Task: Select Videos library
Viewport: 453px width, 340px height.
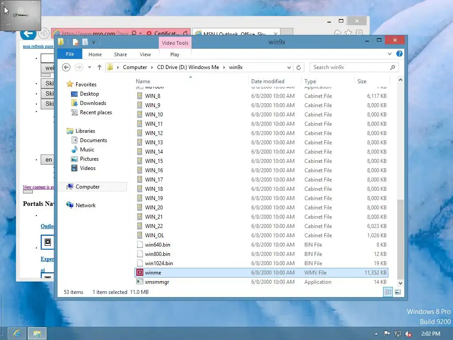Action: pos(88,168)
